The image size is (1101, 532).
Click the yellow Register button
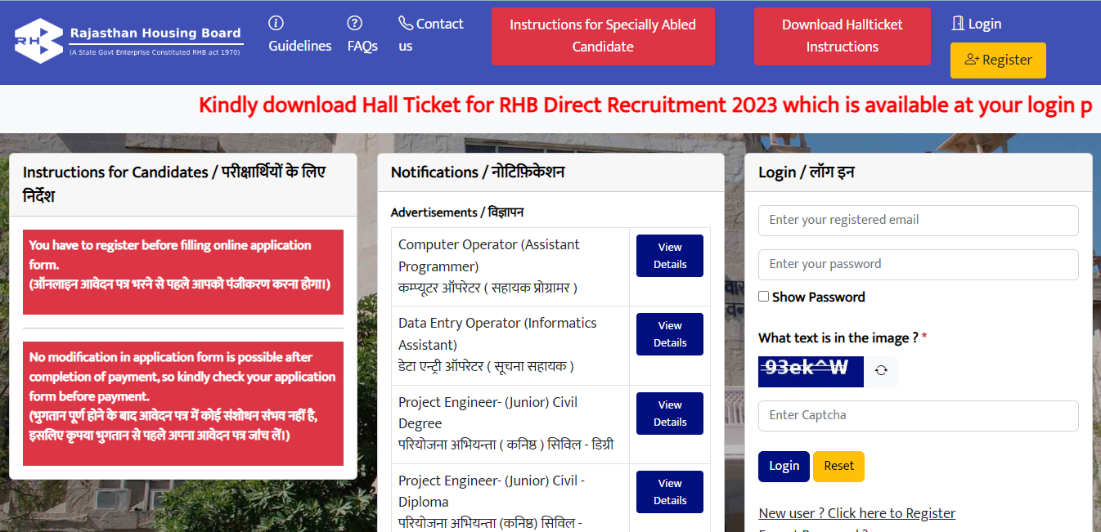[998, 60]
